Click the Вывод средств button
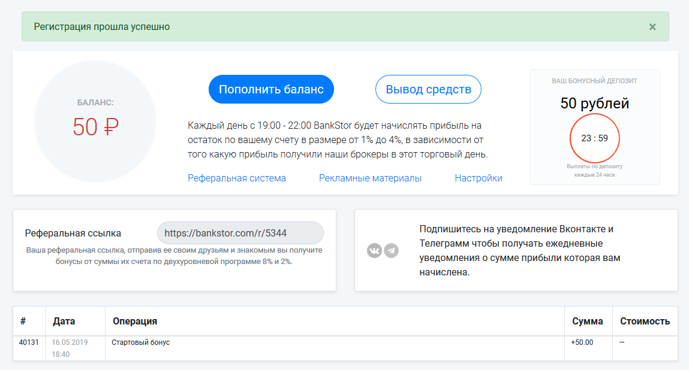Viewport: 689px width, 370px height. [x=428, y=89]
